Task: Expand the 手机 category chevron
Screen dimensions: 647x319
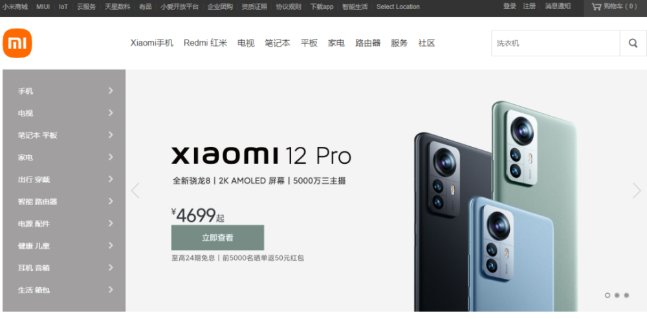Action: point(111,91)
